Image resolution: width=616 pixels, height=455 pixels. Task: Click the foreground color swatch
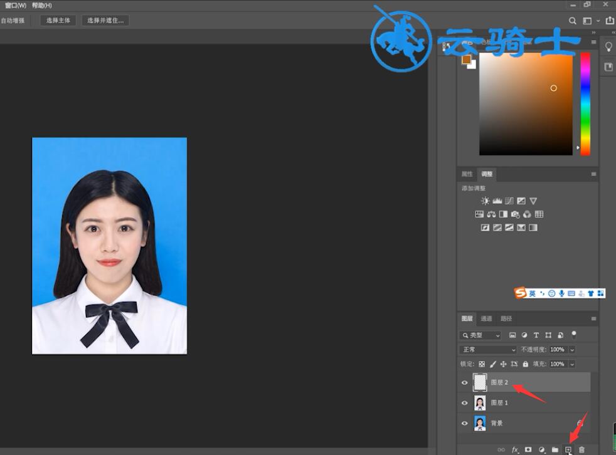tap(466, 60)
